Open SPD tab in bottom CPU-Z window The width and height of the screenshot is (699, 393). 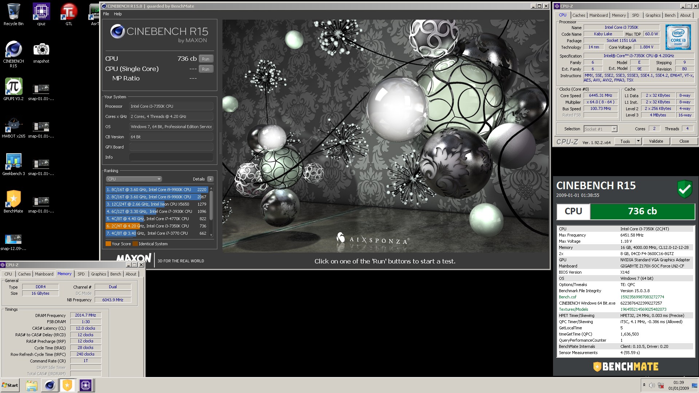(x=81, y=274)
